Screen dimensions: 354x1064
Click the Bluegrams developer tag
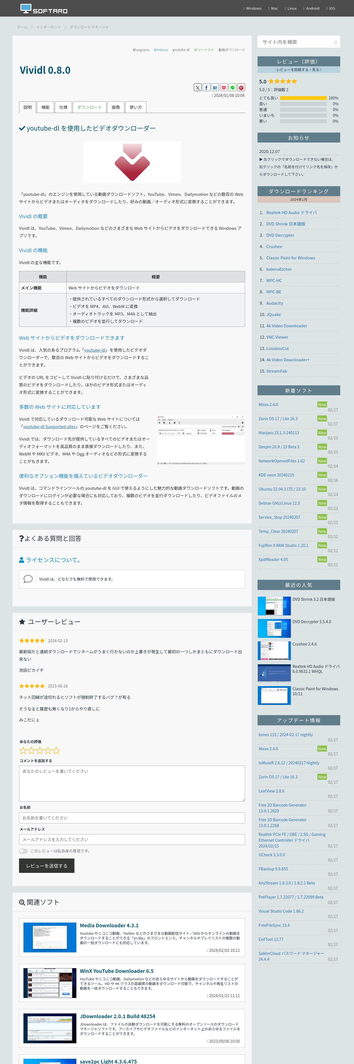tap(141, 50)
